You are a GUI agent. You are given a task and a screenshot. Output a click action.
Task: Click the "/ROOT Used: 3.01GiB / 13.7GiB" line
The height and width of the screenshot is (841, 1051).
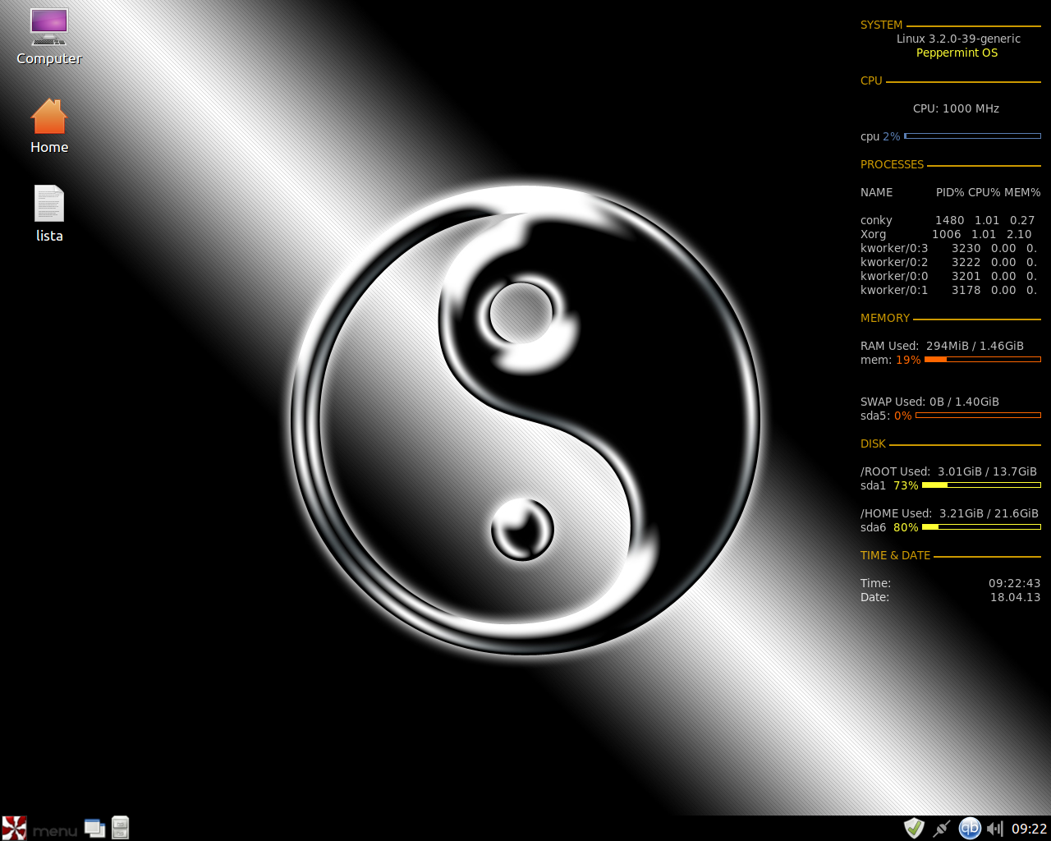(x=948, y=471)
